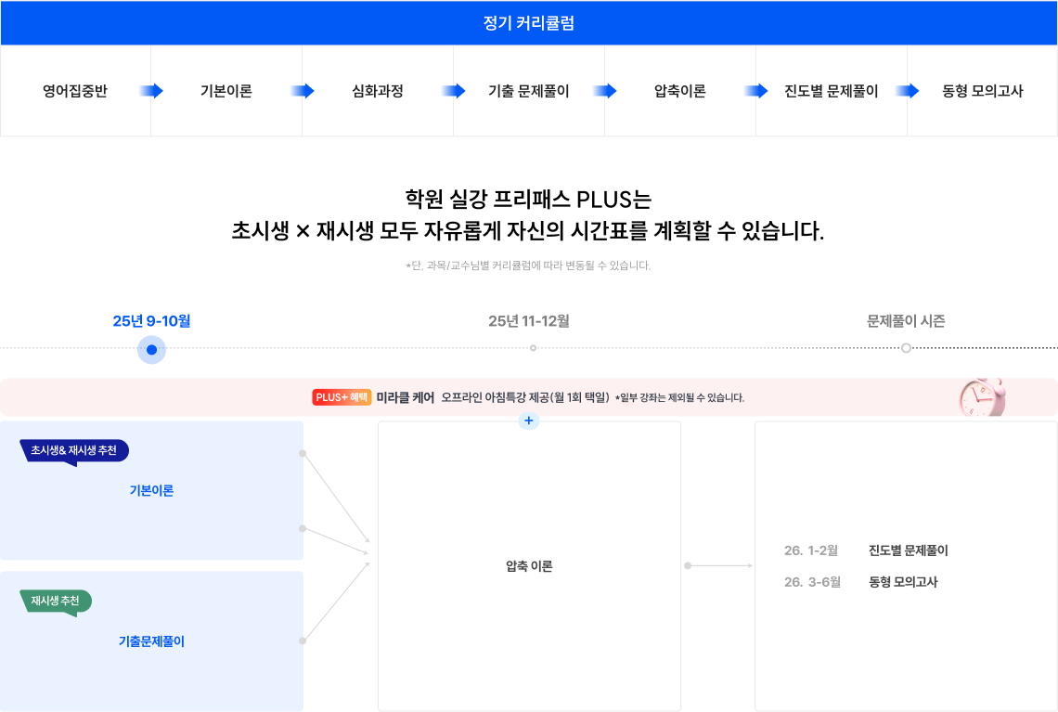This screenshot has width=1058, height=712.
Task: Click the timeline dot under 25년 11-12월
Action: point(533,348)
